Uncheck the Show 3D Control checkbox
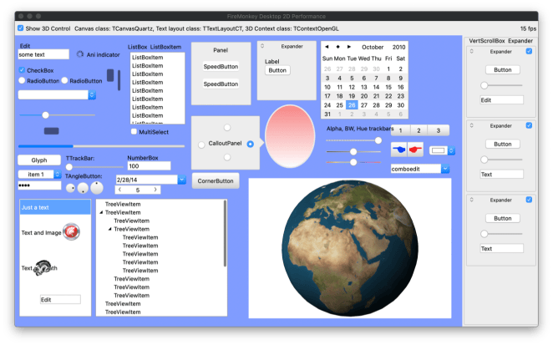 click(21, 28)
